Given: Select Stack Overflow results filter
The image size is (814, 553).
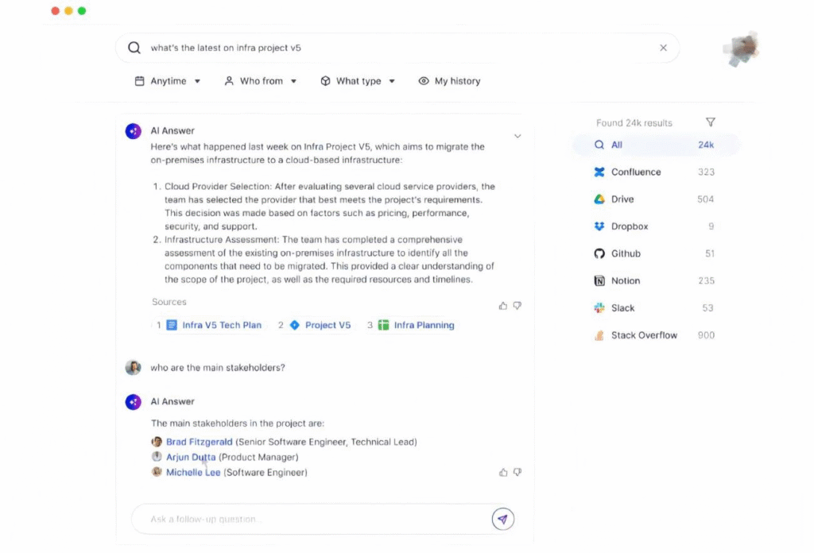Looking at the screenshot, I should click(x=643, y=335).
